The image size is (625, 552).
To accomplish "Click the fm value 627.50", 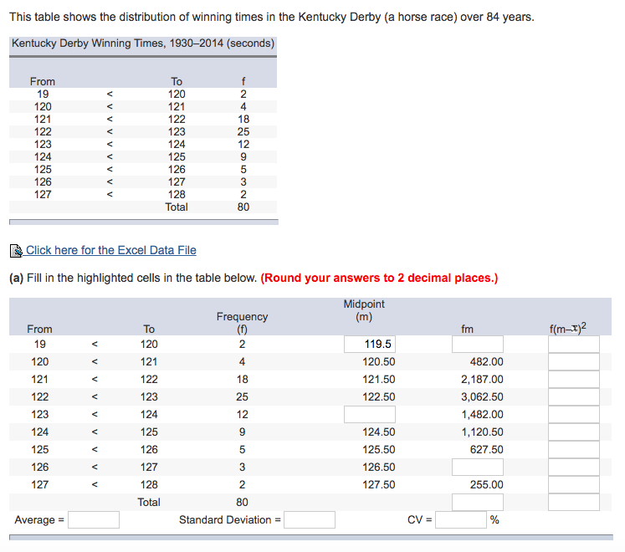I will [x=486, y=450].
